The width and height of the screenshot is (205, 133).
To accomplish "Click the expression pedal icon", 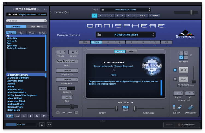I will pos(191,108).
